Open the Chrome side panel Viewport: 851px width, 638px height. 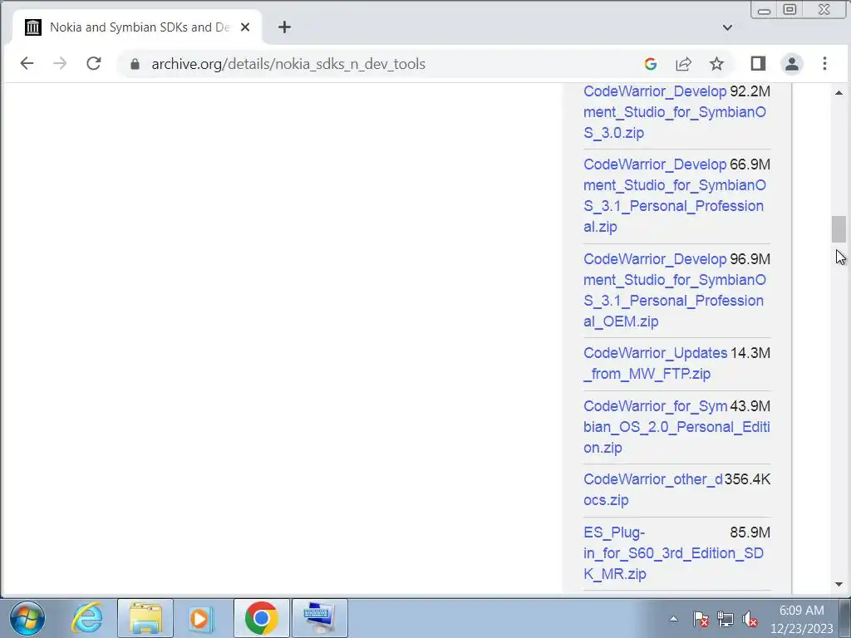758,64
